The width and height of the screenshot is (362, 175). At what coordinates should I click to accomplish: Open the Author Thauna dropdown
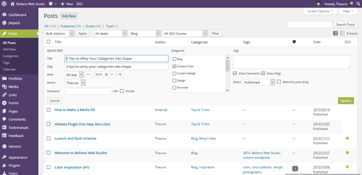pos(75,83)
